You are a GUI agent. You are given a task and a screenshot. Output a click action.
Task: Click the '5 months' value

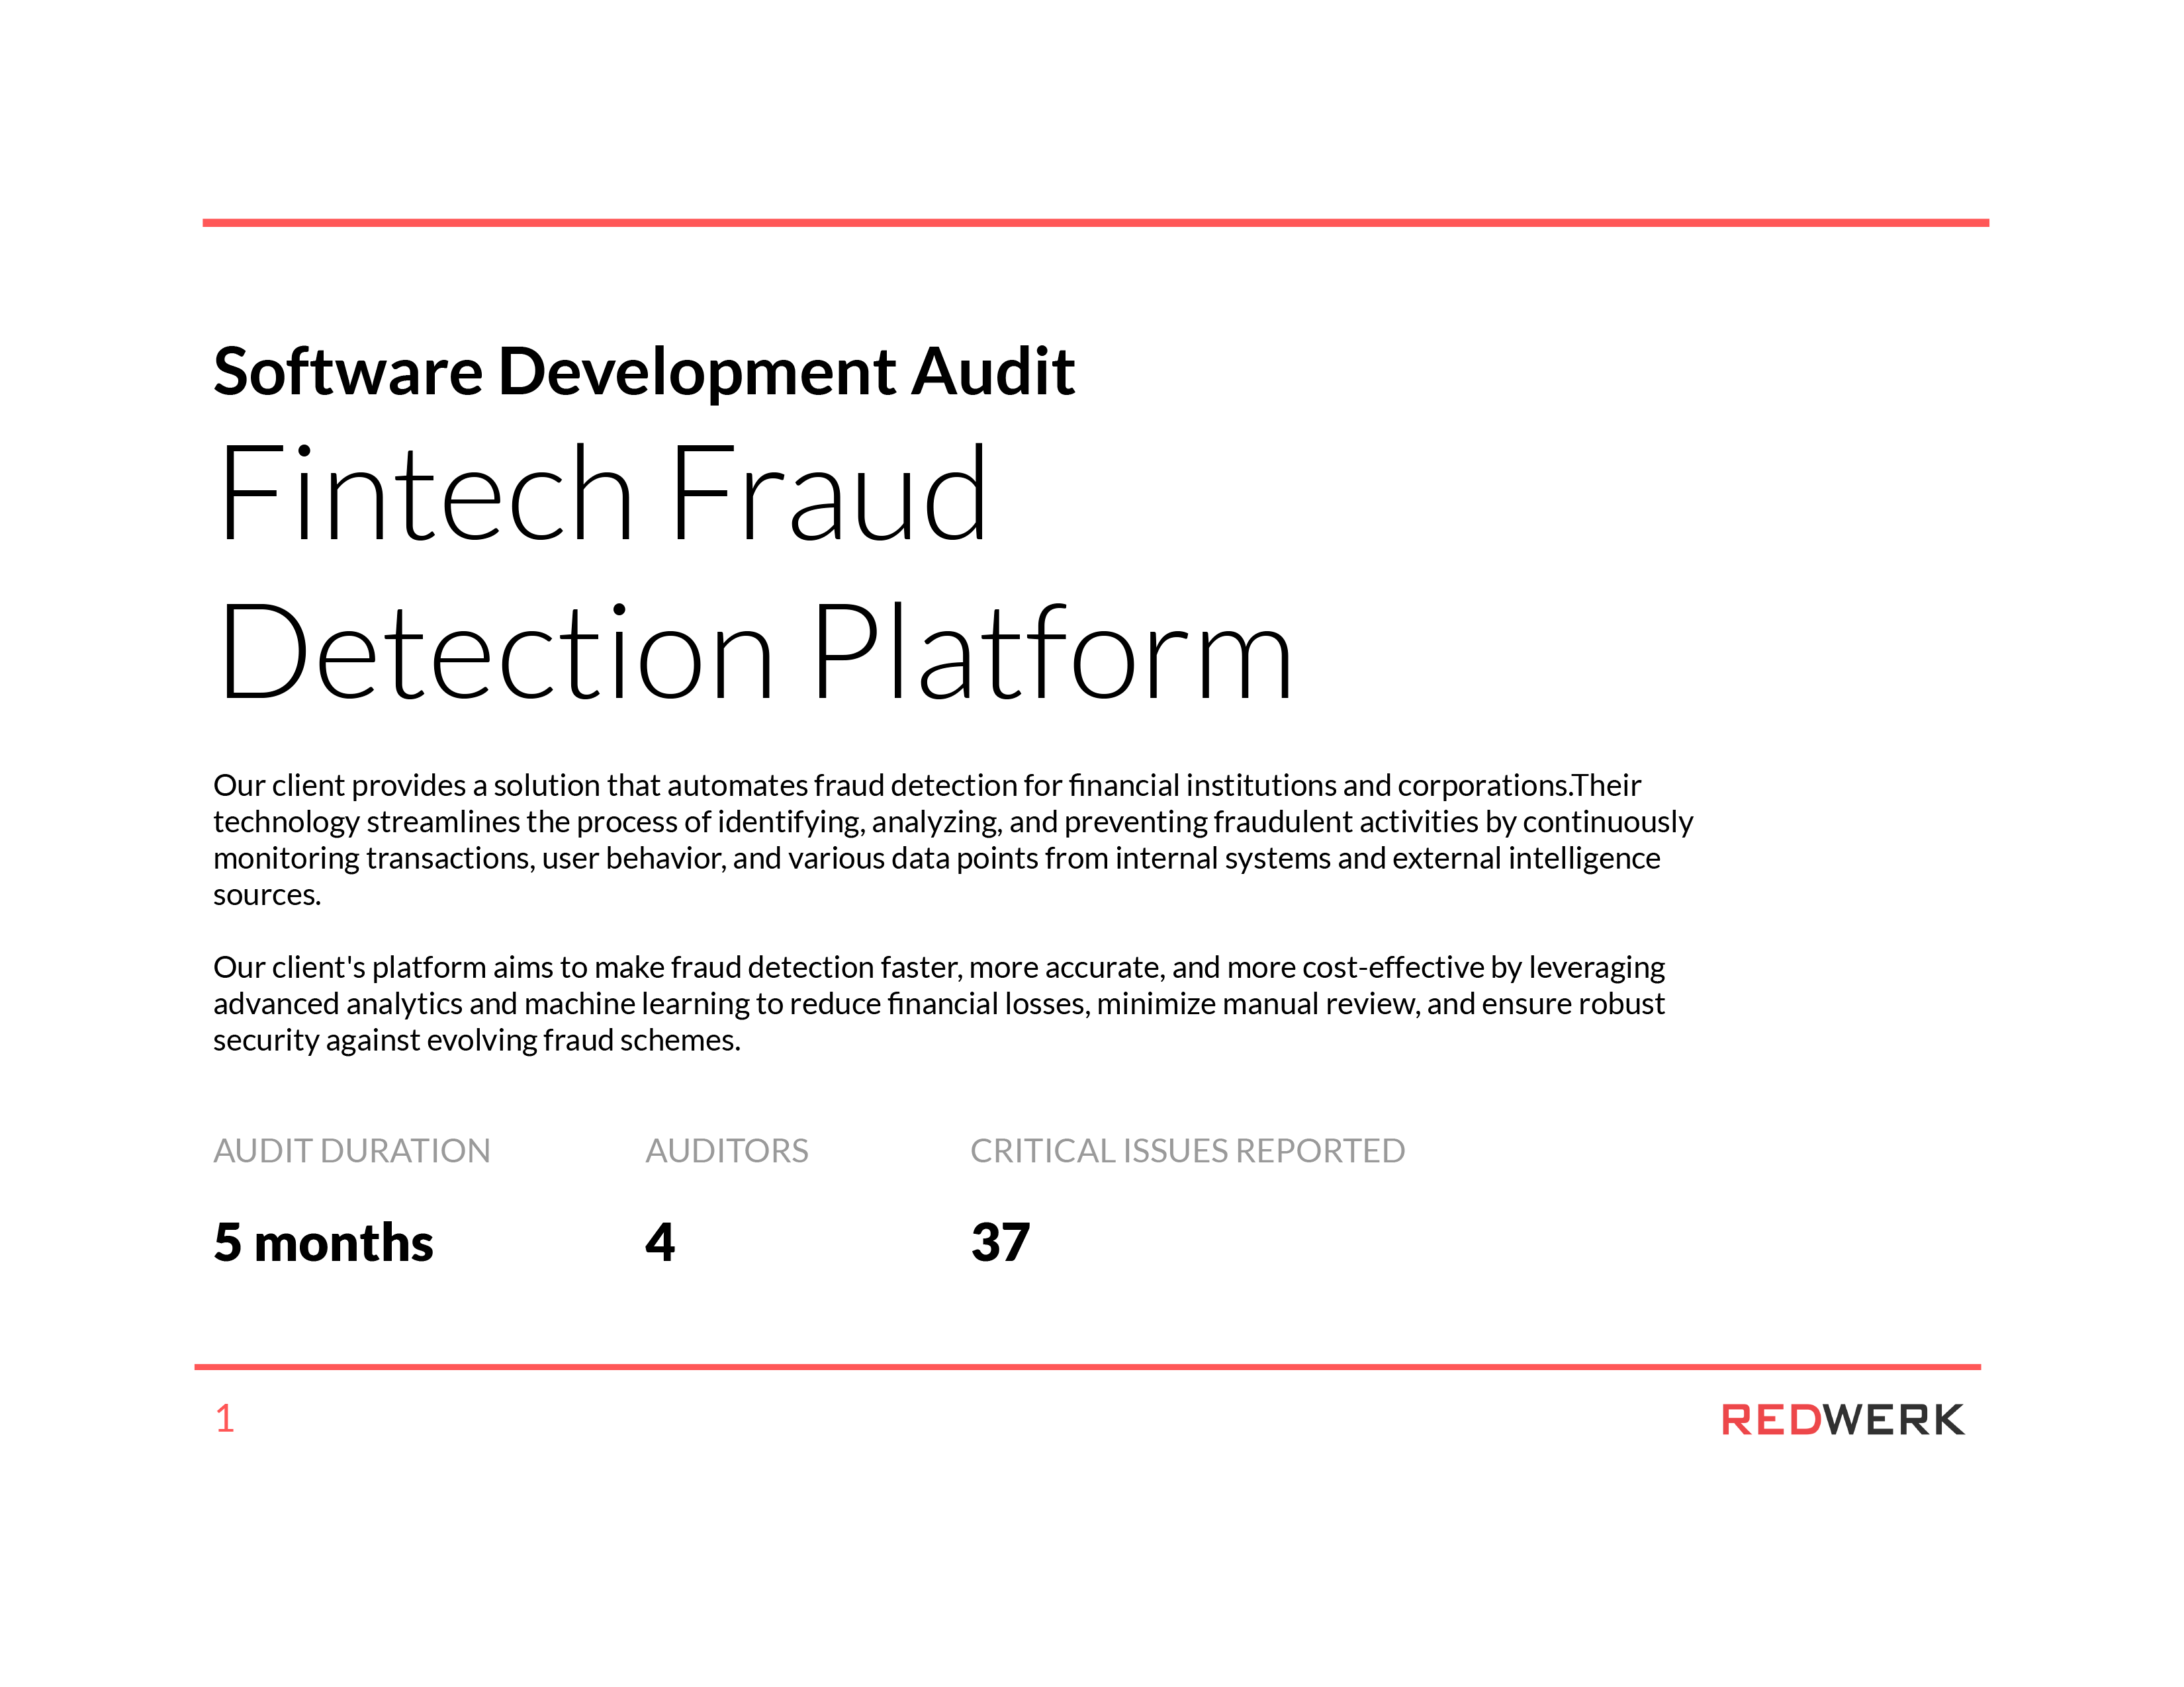[x=323, y=1243]
